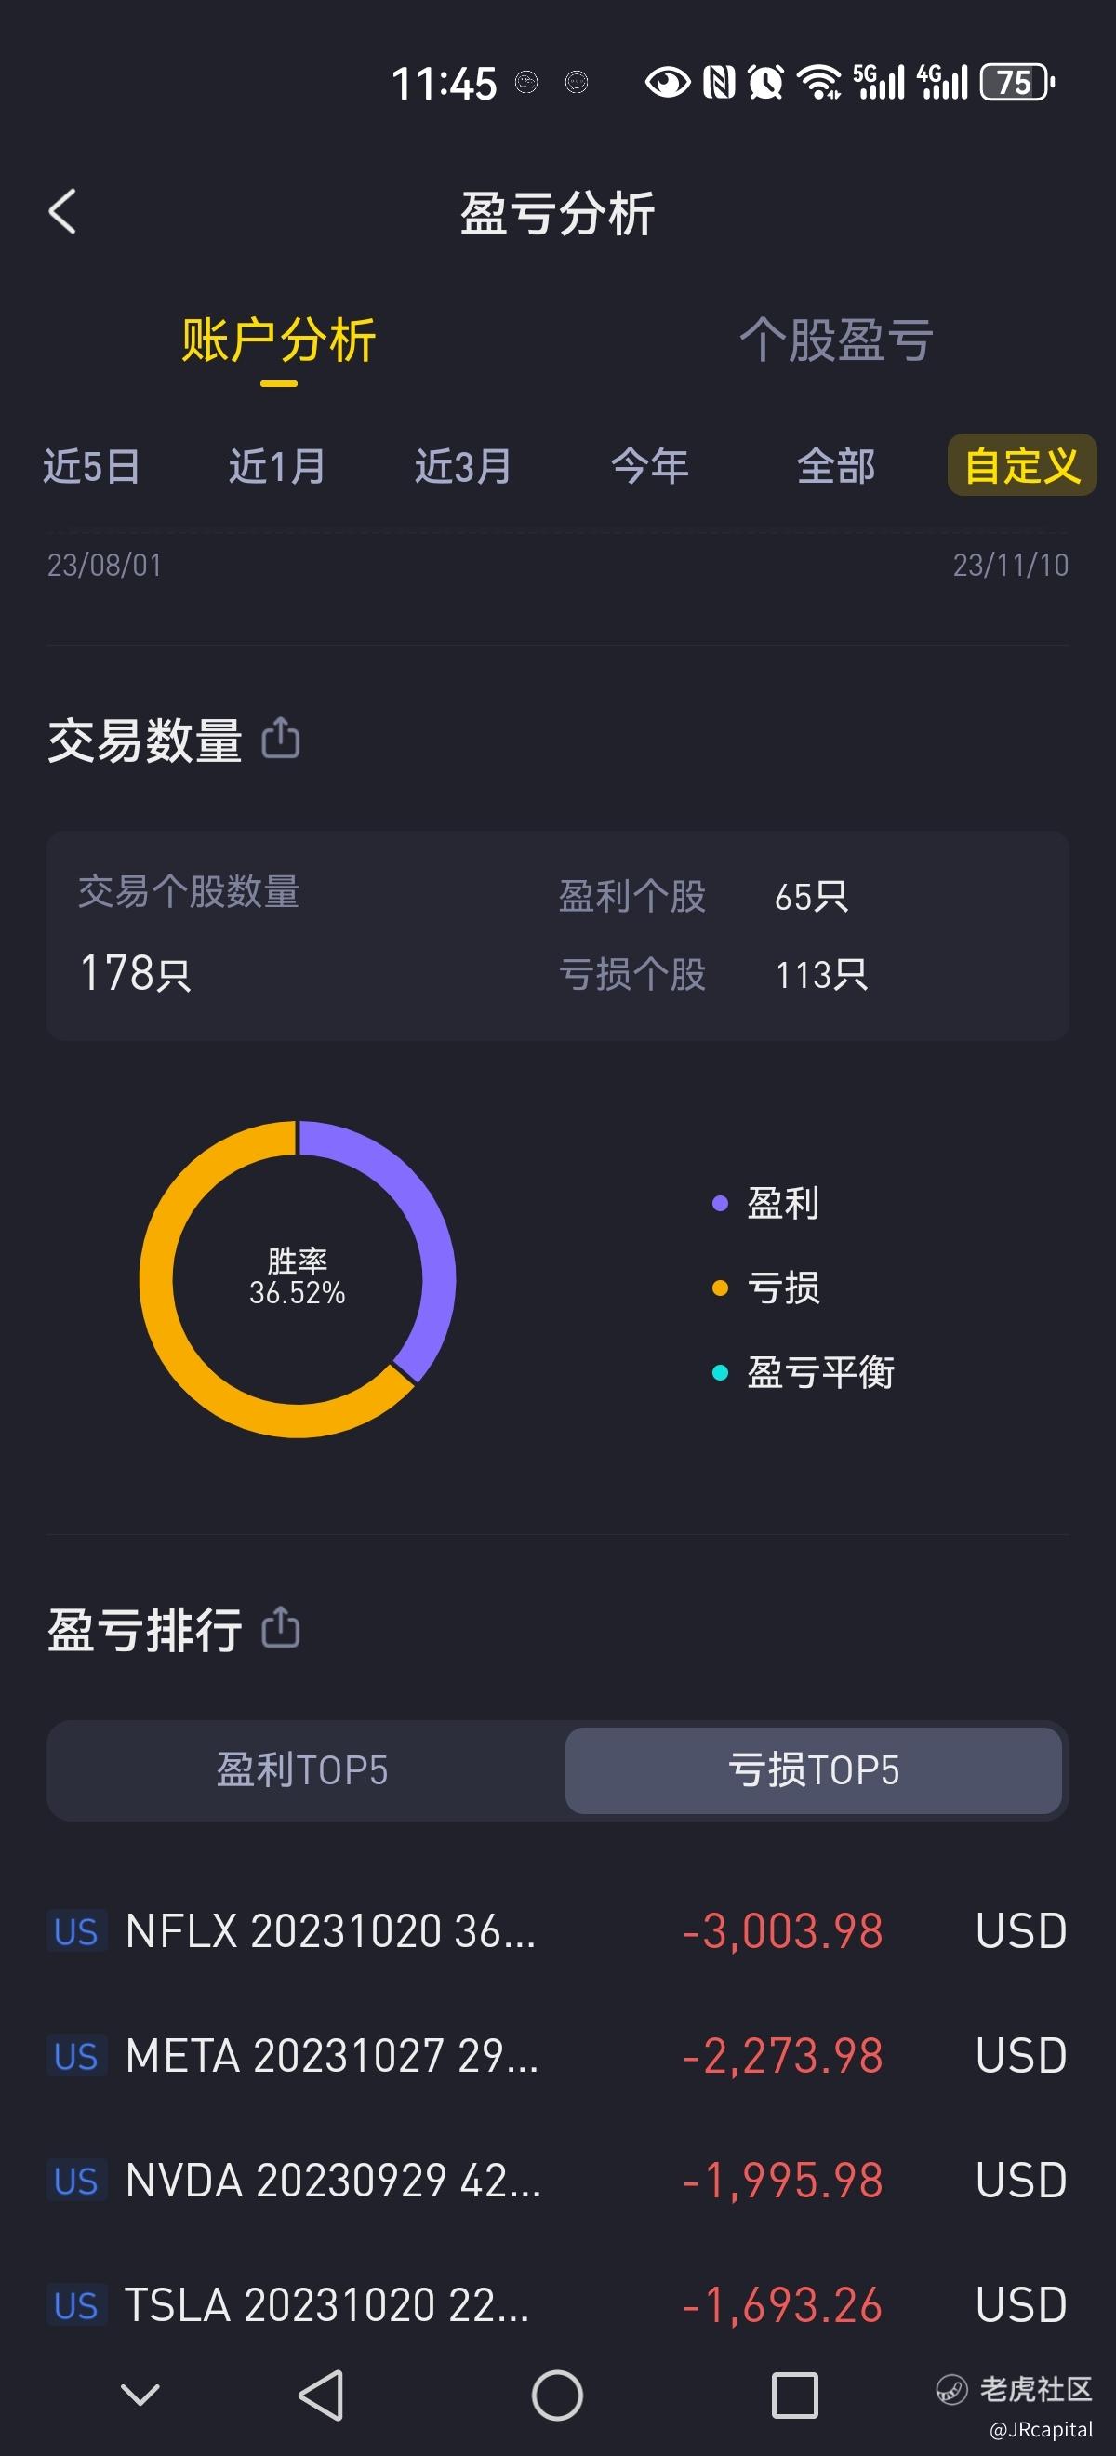Screen dimensions: 1116x2456
Task: Open start date 23/08/01 picker
Action: (105, 566)
